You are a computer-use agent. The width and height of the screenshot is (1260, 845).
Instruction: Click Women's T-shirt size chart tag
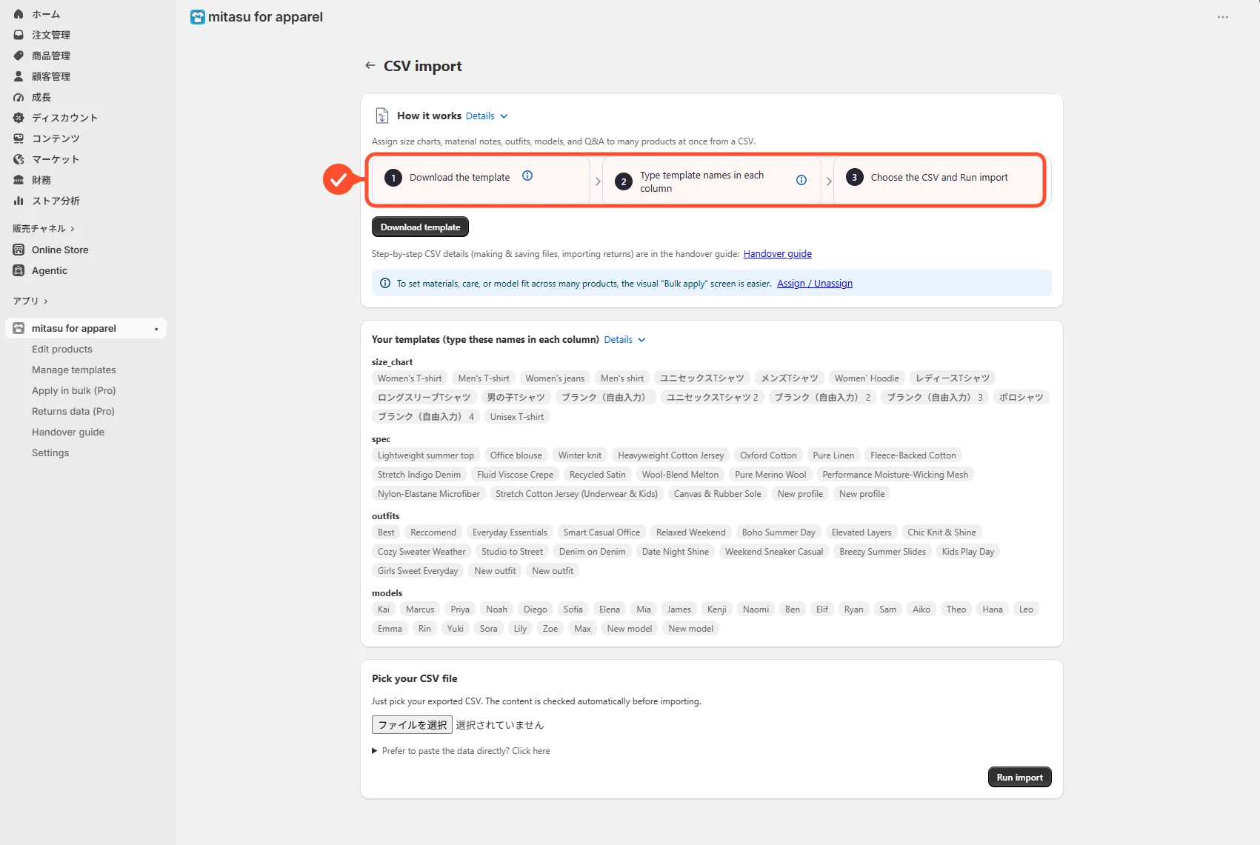click(x=410, y=378)
